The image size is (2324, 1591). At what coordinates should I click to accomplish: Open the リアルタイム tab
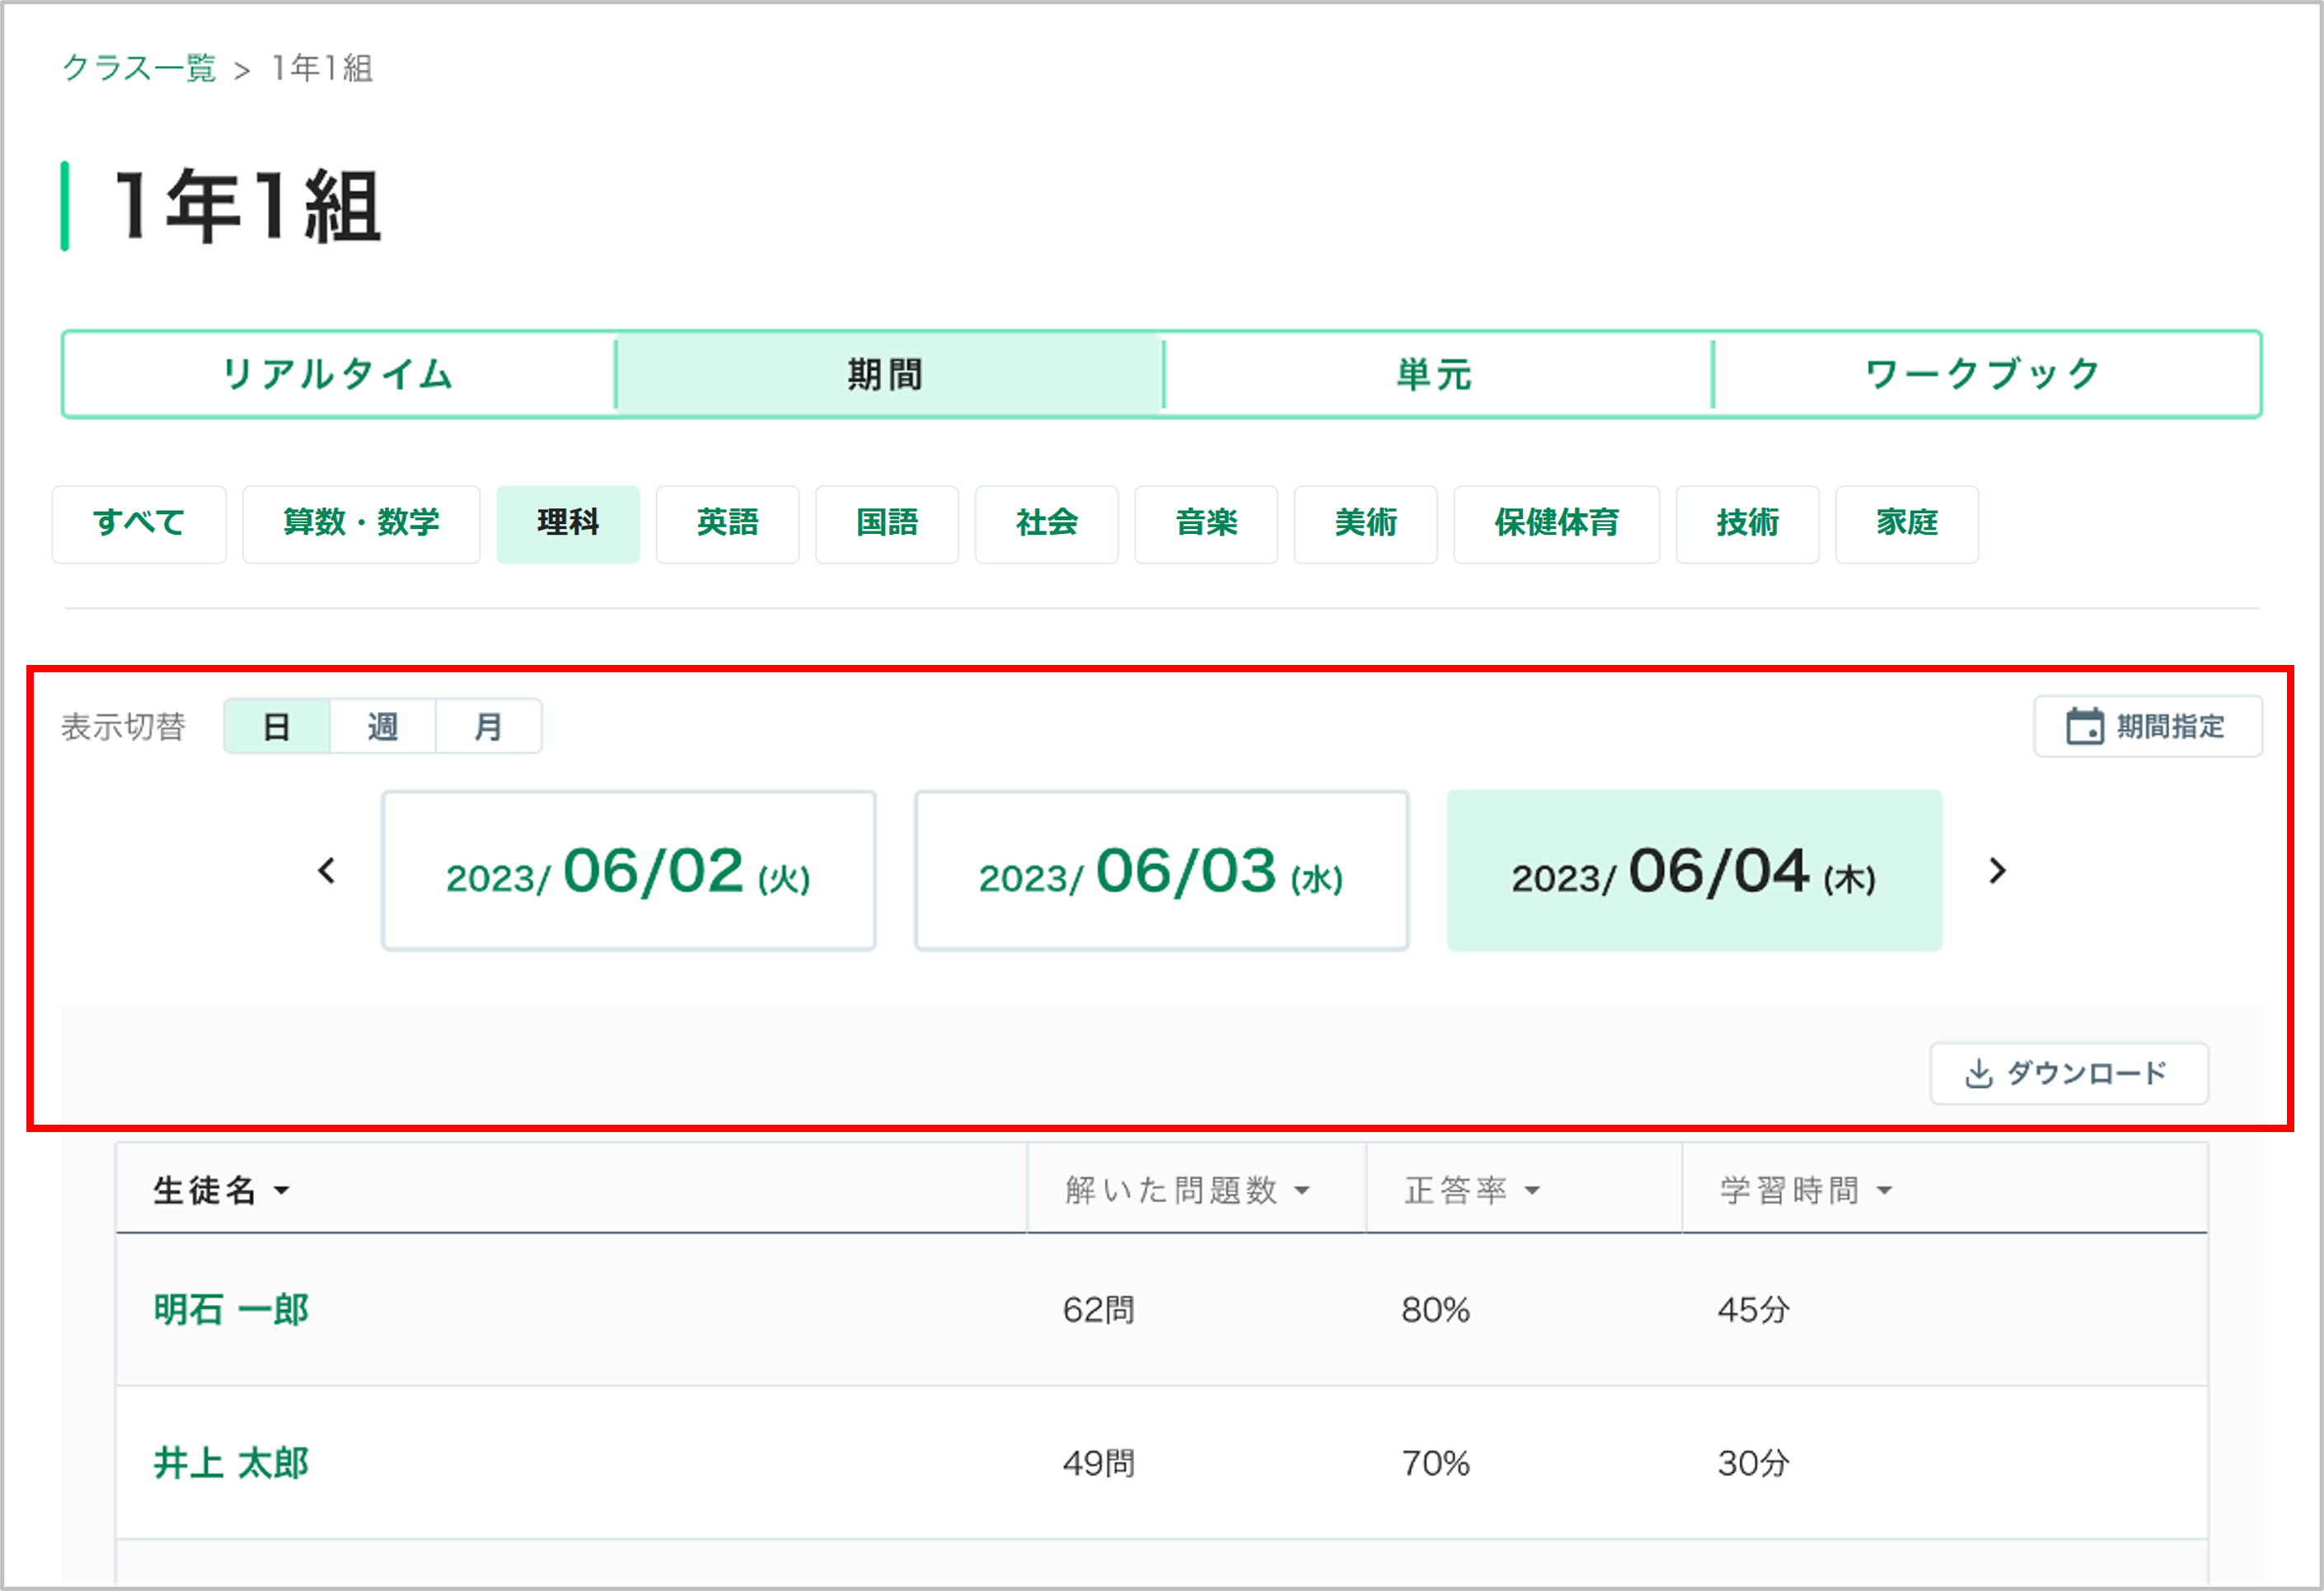339,374
